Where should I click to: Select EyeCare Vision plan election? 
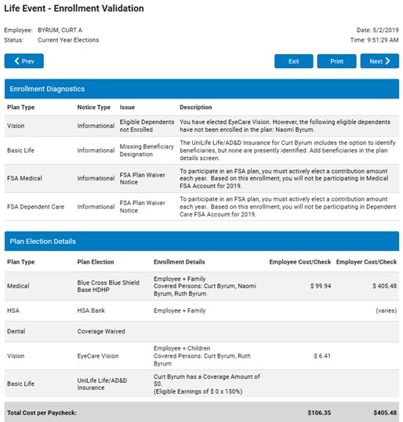click(98, 356)
